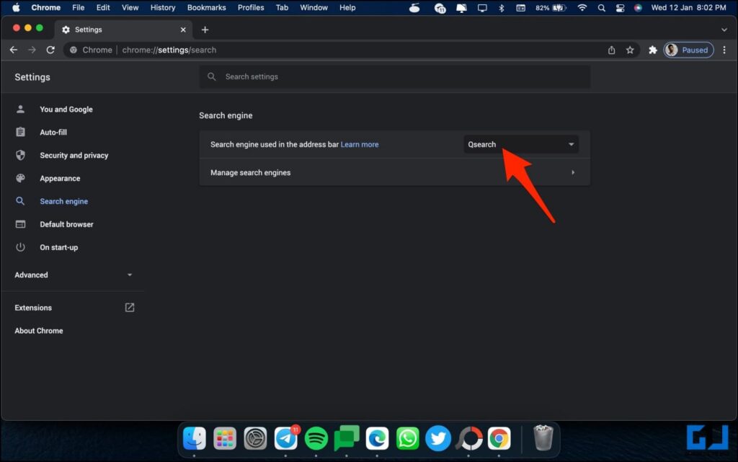738x462 pixels.
Task: Click the Apple menu icon
Action: click(x=16, y=7)
